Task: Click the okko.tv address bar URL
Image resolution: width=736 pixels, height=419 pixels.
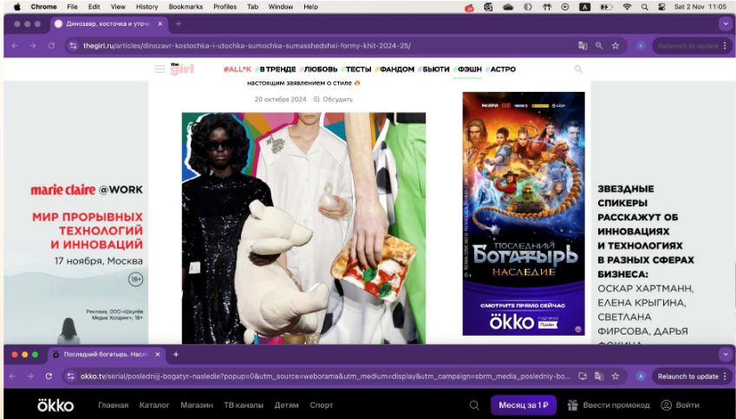Action: pos(325,376)
